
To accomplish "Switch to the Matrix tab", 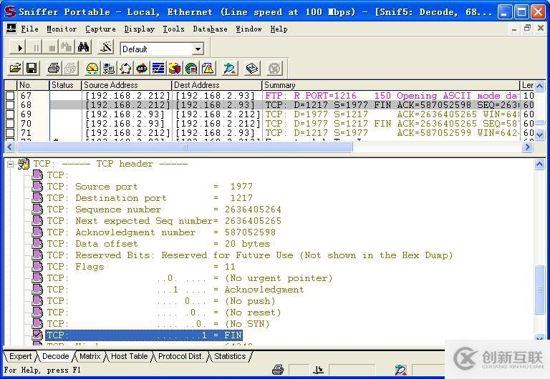I will tap(90, 356).
